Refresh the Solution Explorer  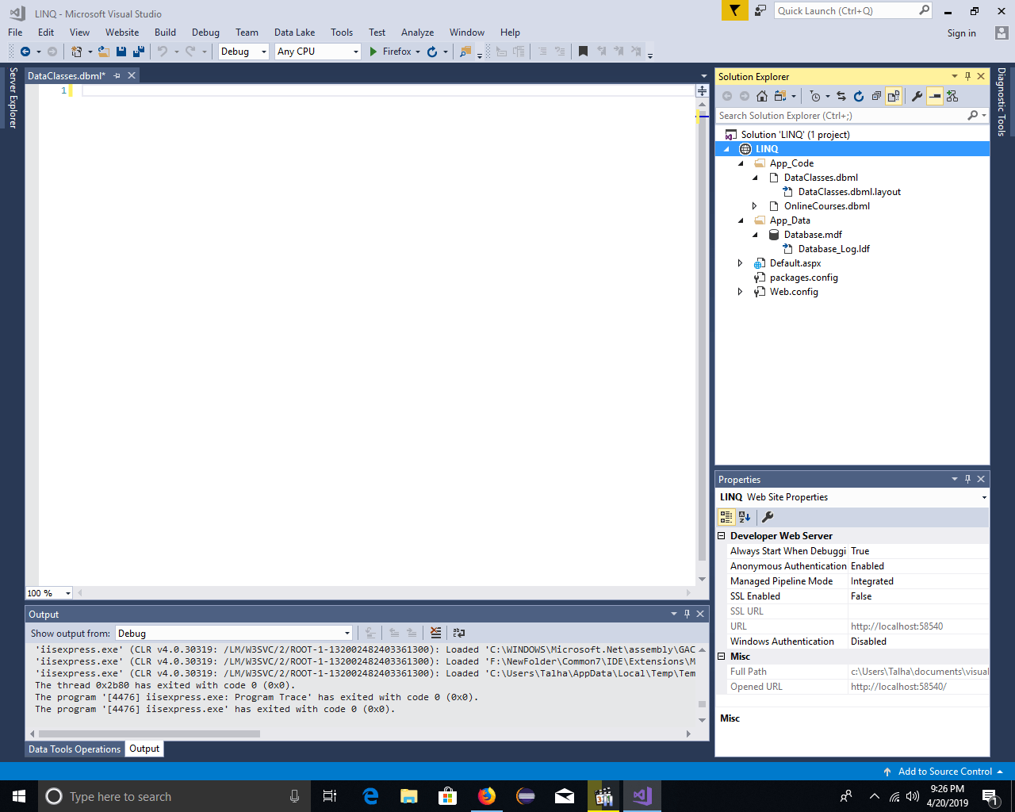tap(859, 96)
